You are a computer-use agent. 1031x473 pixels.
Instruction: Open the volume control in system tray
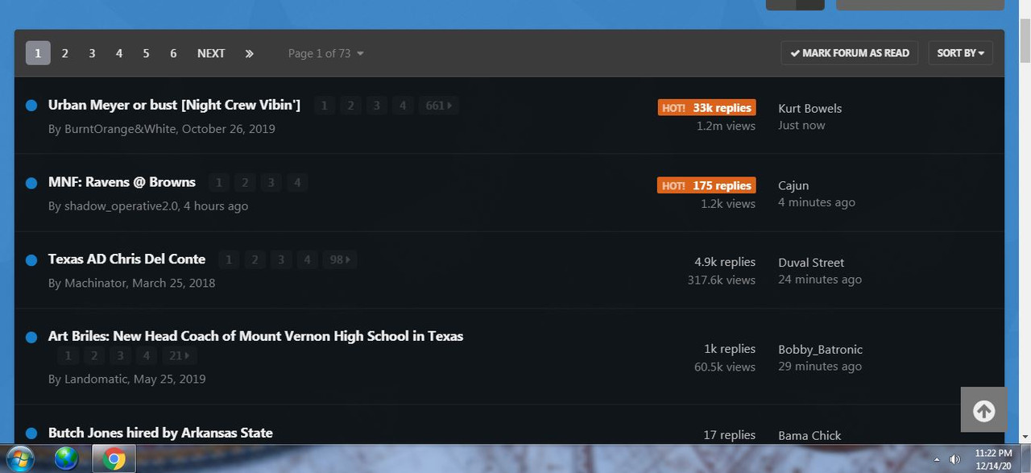pos(954,459)
